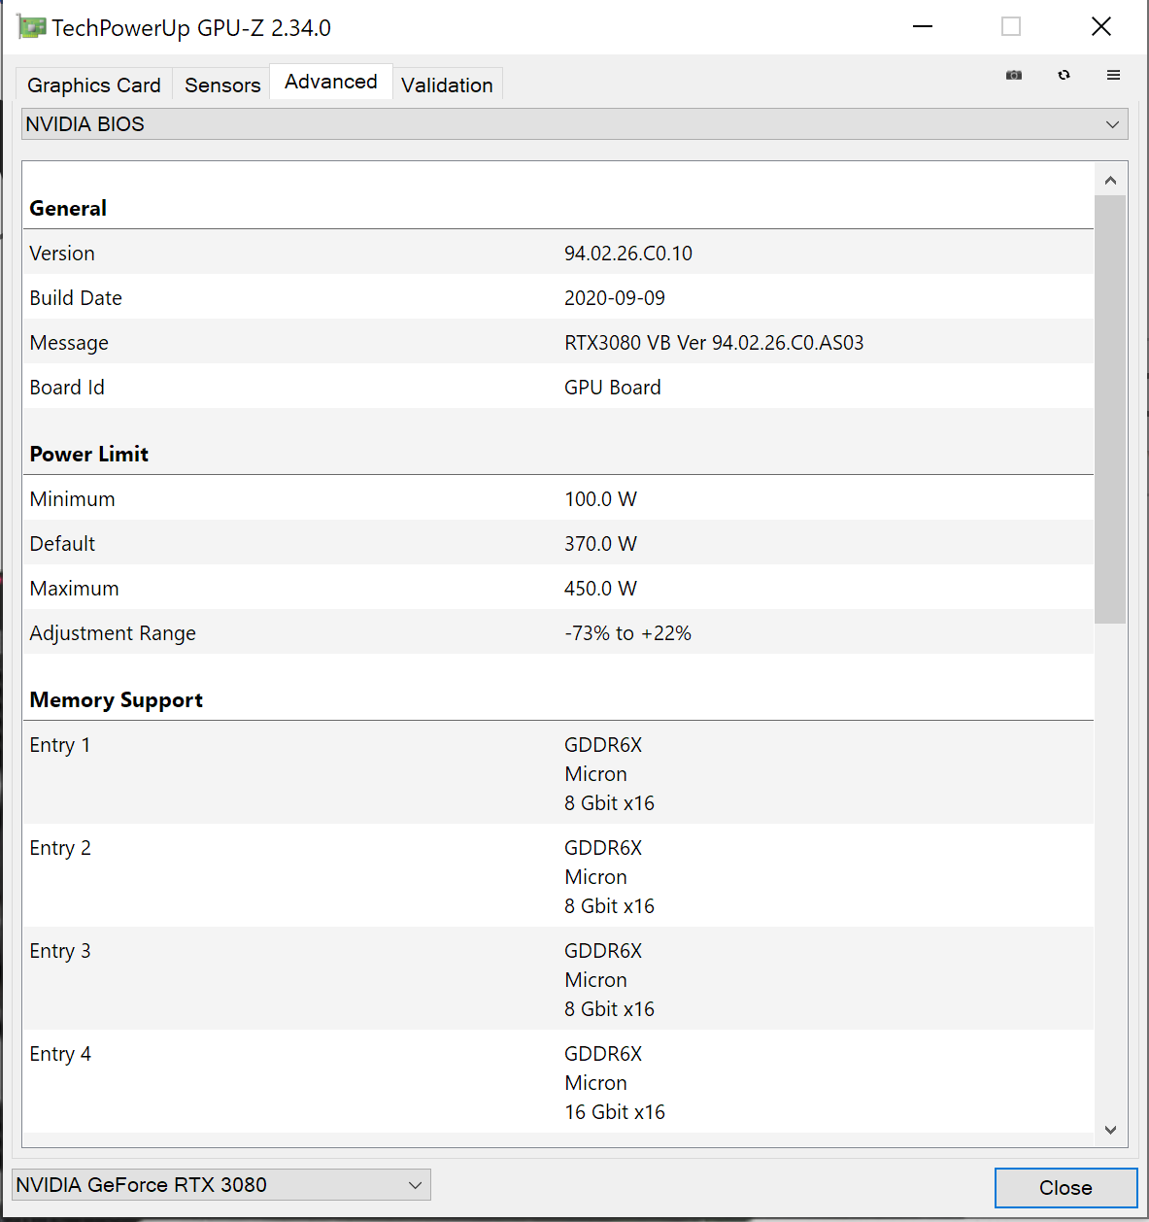Viewport: 1149px width, 1222px height.
Task: Click the scrollbar up arrow
Action: click(1110, 181)
